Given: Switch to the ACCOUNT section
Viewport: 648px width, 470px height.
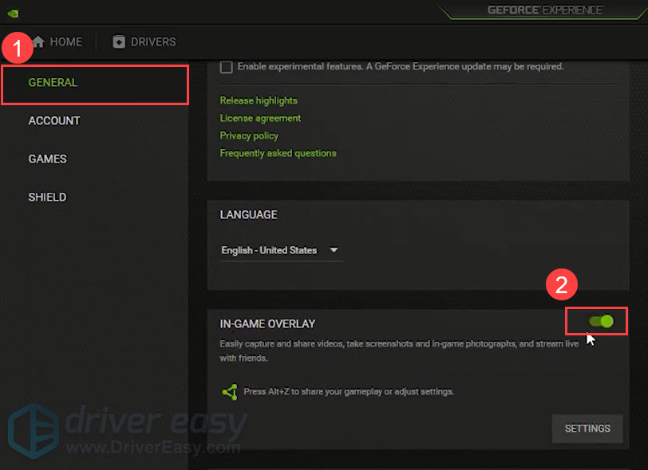Looking at the screenshot, I should click(54, 121).
